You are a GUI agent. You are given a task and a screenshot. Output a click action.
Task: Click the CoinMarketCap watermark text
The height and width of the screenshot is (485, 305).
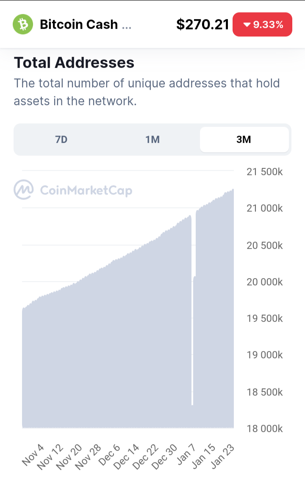[86, 190]
